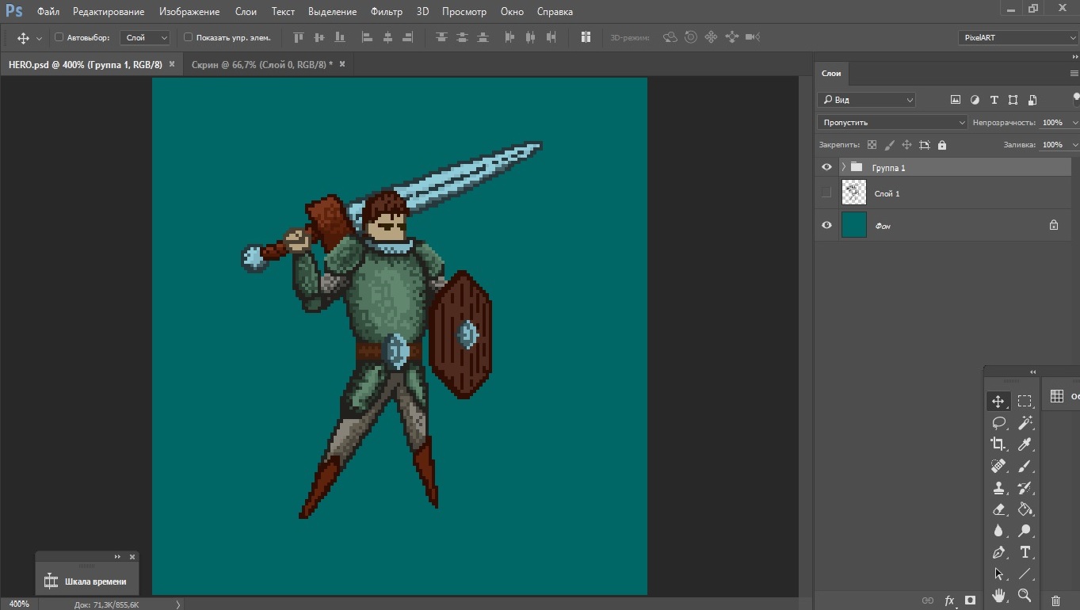Click the Слой 1 layer thumbnail

[x=853, y=193]
